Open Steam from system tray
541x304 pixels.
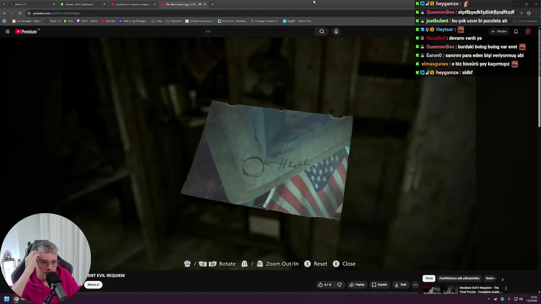tap(495, 299)
